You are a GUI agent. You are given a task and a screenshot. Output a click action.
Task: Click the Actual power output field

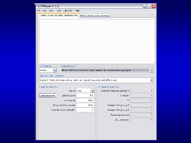[x=142, y=120]
